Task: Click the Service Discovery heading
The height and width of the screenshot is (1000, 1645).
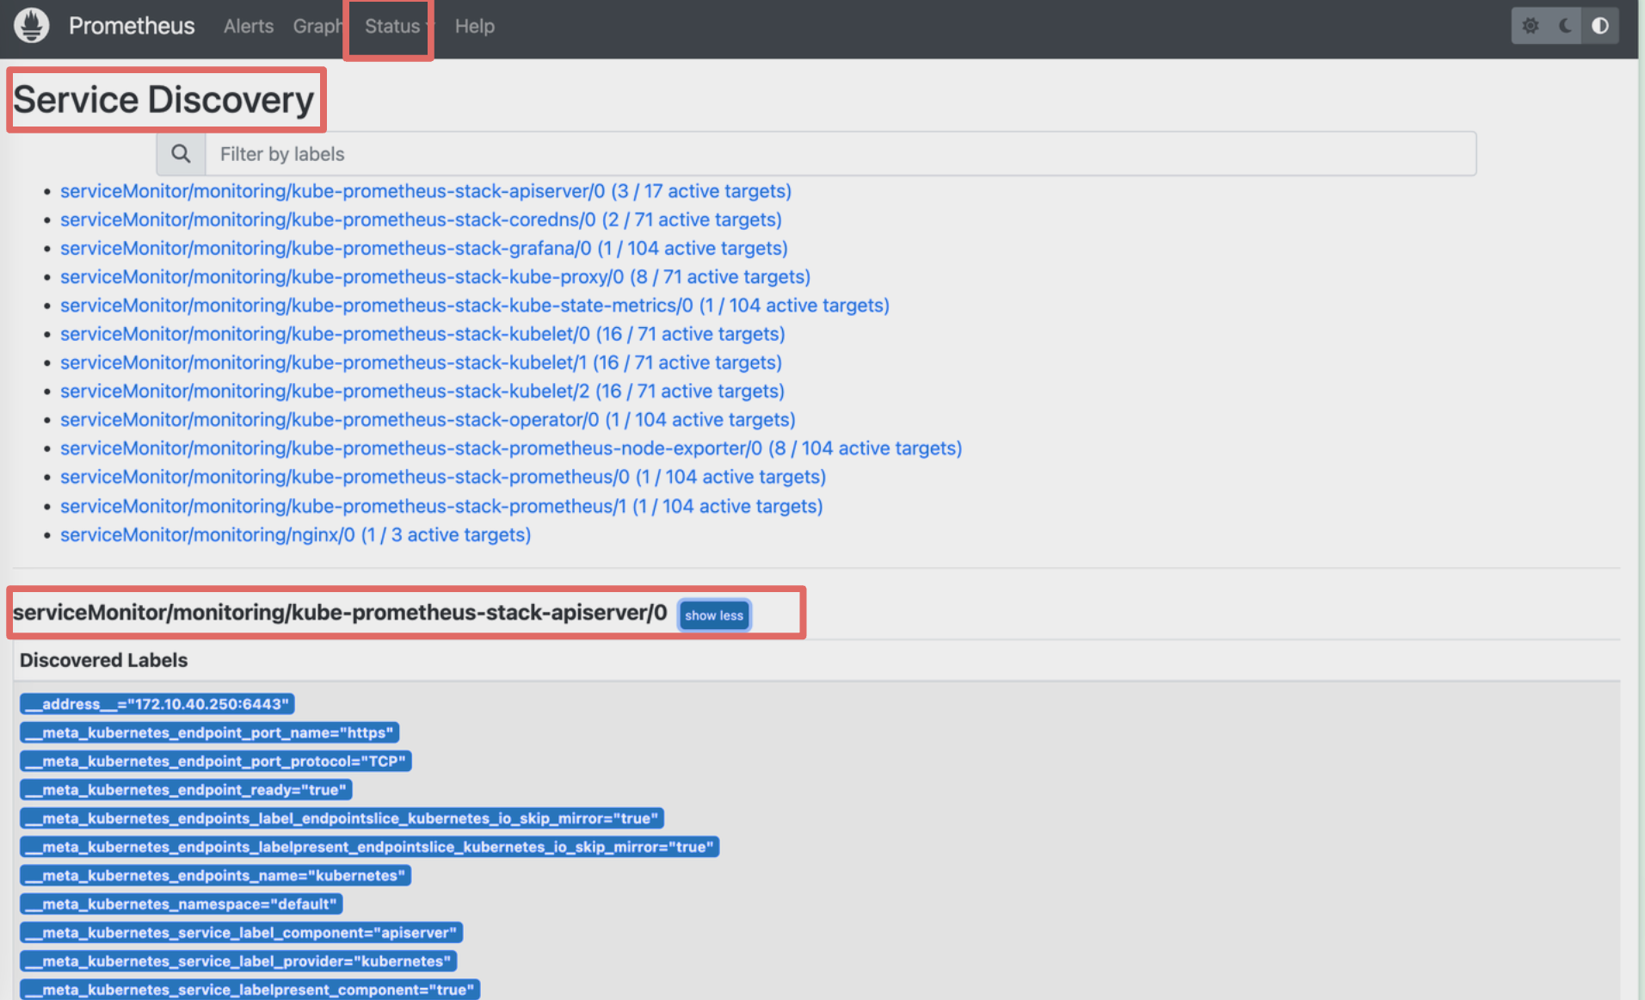Action: coord(163,100)
